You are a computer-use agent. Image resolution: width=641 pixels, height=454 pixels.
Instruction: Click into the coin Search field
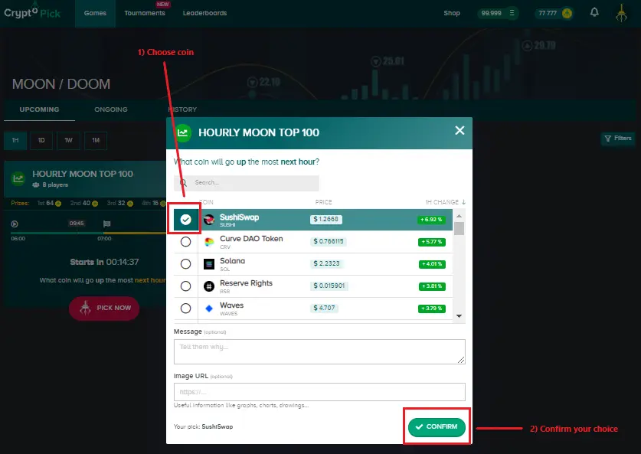point(247,183)
